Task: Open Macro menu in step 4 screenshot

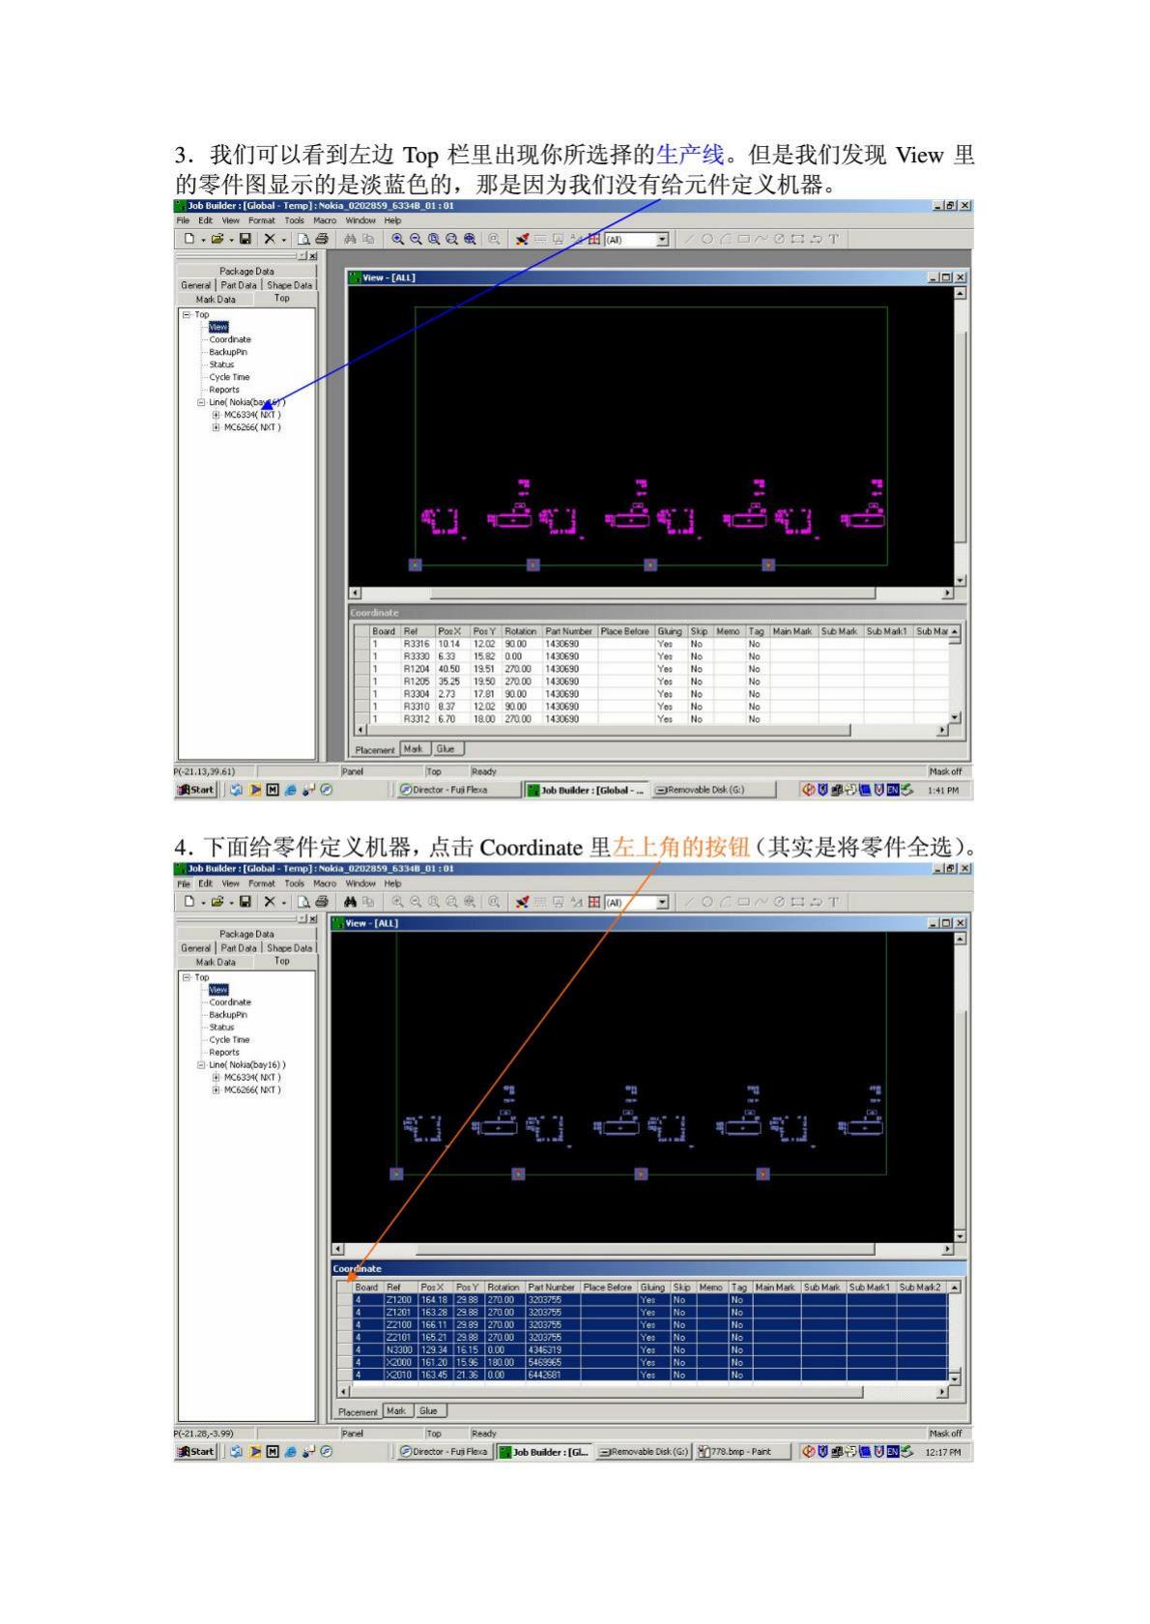Action: [325, 884]
